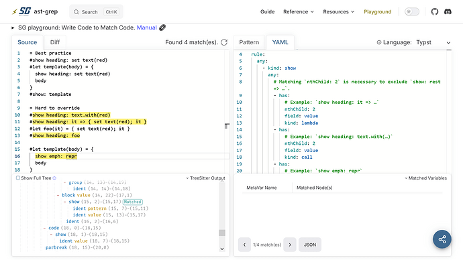
Task: Collapse the SG playground disclosure triangle
Action: 13,27
